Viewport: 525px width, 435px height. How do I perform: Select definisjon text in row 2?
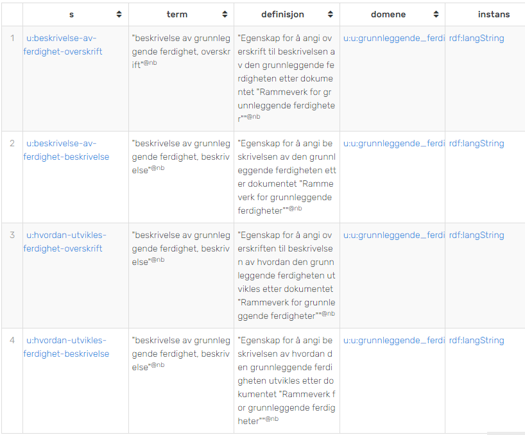[x=287, y=176]
